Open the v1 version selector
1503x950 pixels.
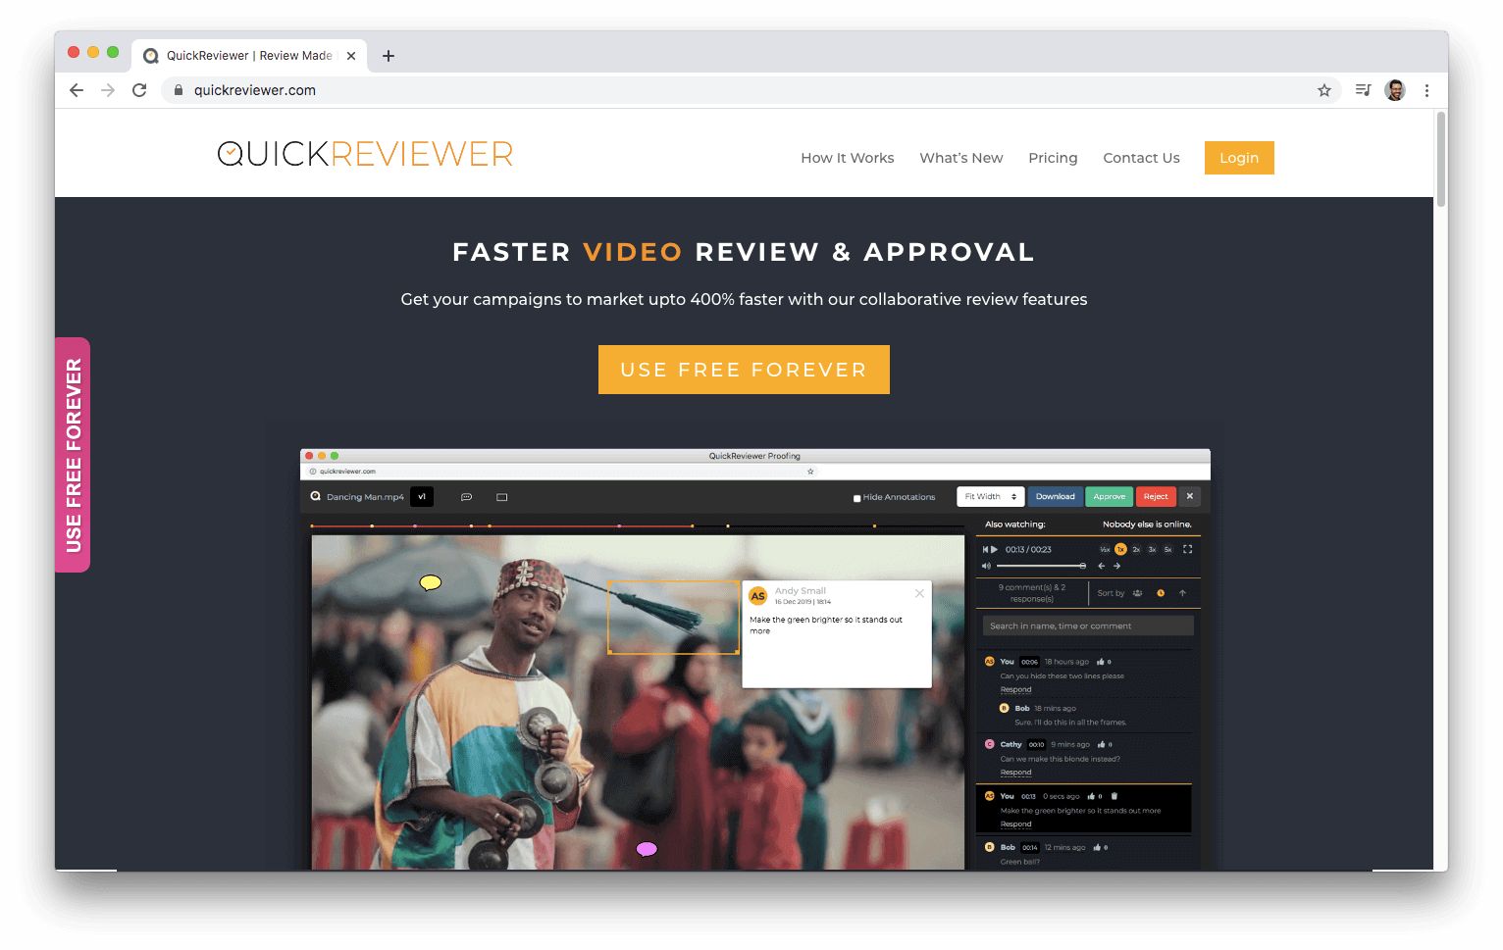click(x=422, y=497)
